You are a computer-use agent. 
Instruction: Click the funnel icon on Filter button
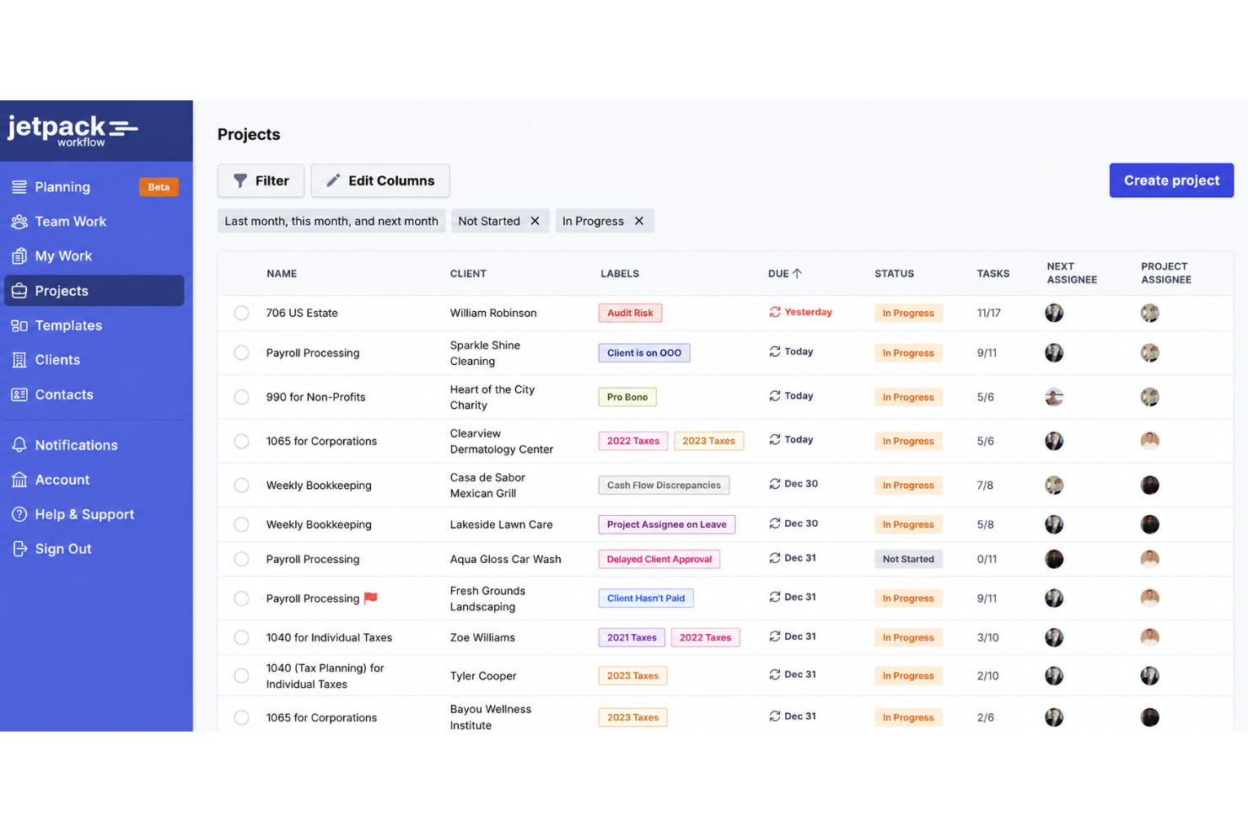click(x=240, y=180)
